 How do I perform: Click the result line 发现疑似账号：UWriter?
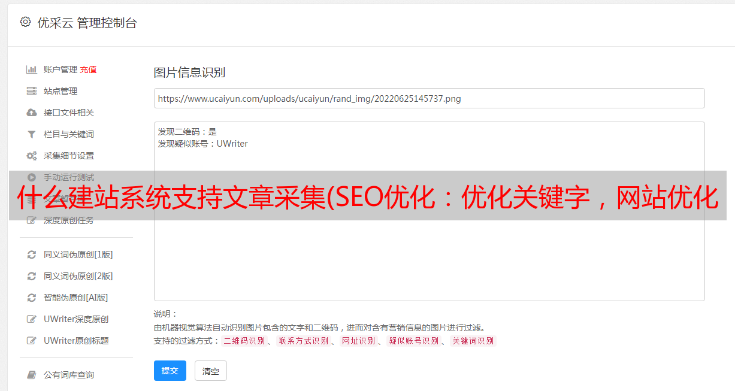203,144
